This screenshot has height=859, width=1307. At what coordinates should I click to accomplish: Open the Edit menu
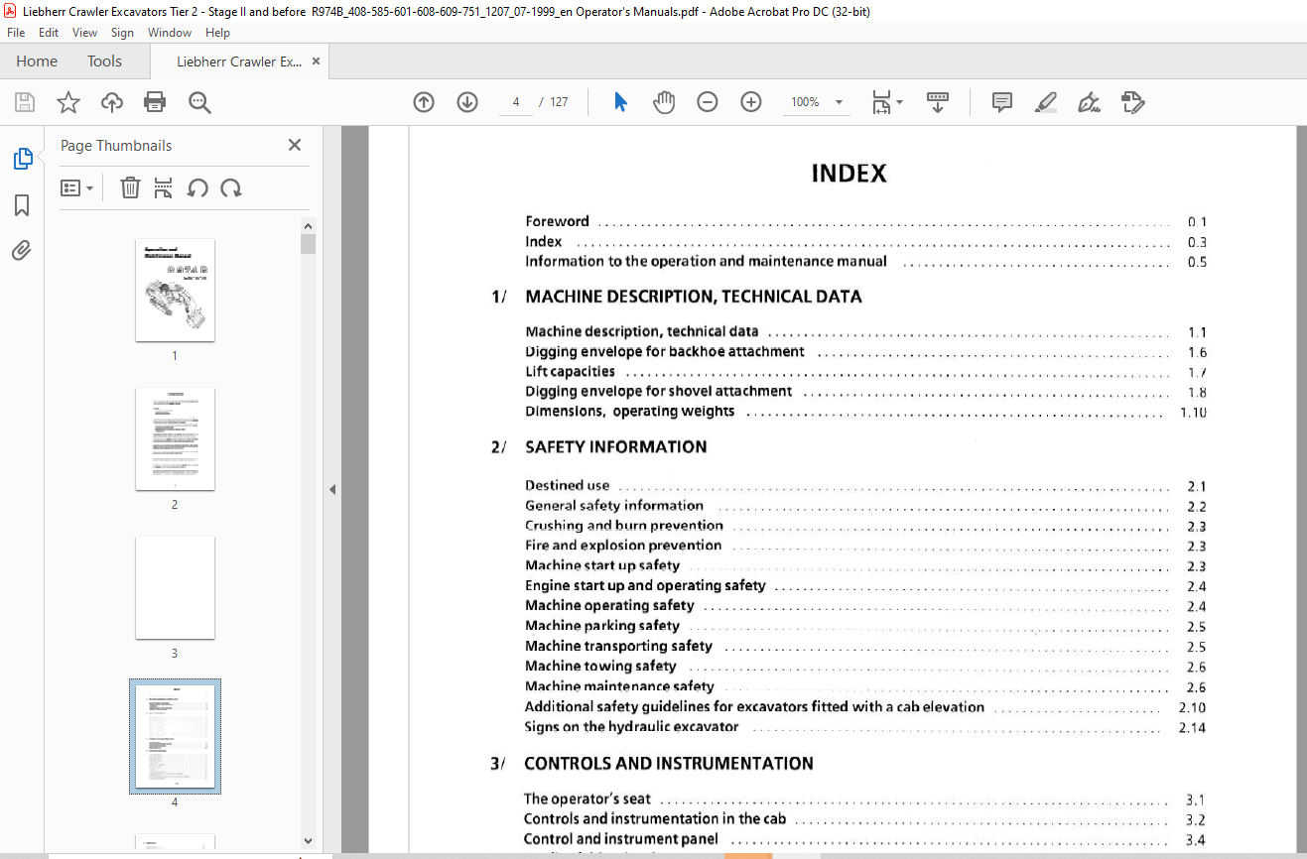click(x=49, y=33)
